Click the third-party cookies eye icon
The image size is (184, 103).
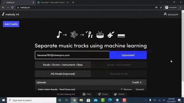click(156, 7)
